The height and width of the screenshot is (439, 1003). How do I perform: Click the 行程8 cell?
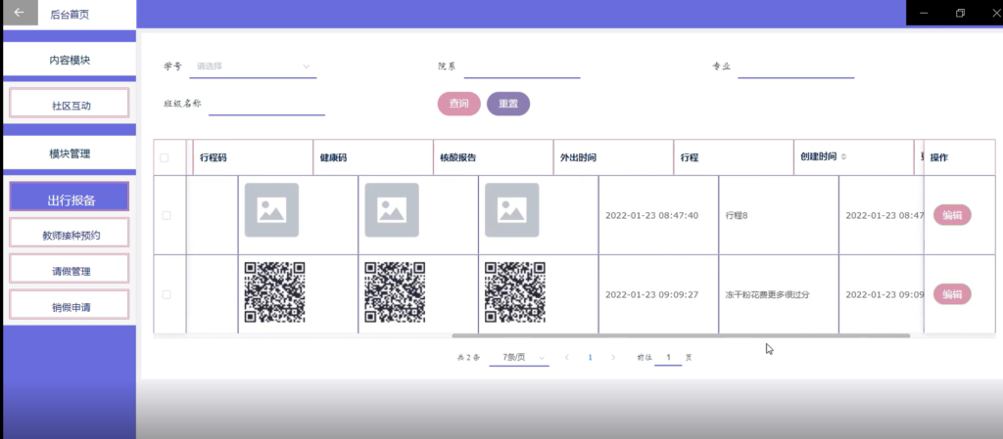point(779,215)
